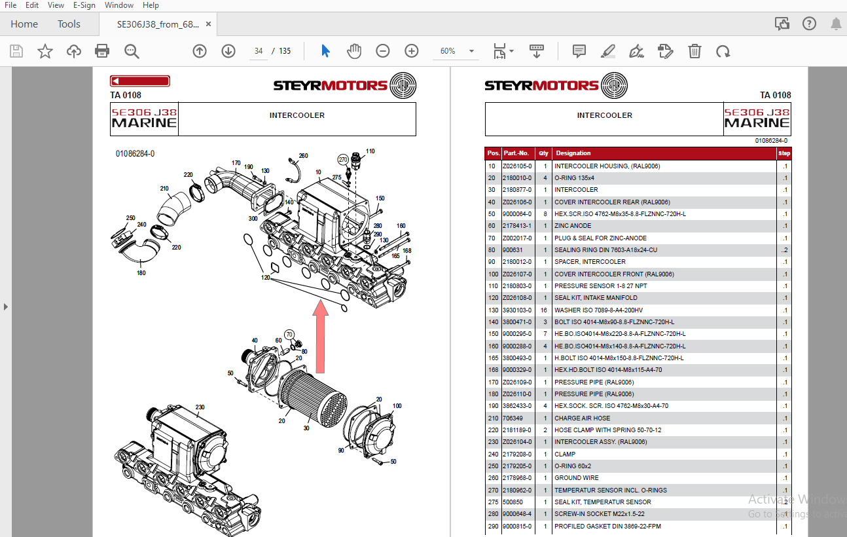This screenshot has height=537, width=847.
Task: Add a comment with the speech bubble icon
Action: tap(579, 51)
